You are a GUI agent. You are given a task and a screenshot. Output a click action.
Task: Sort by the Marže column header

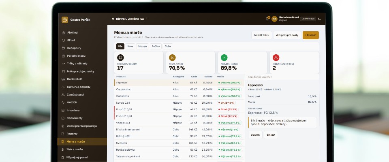pos(220,77)
